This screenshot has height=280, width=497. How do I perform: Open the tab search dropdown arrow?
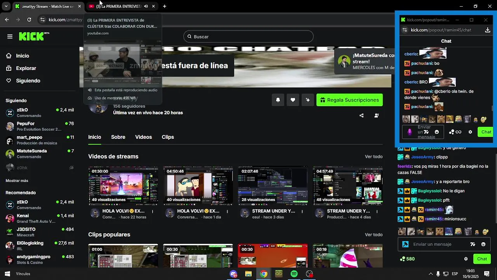click(x=6, y=6)
